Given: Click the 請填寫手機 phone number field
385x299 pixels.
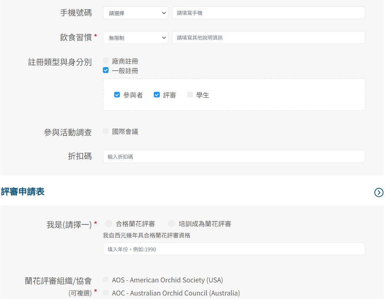Looking at the screenshot, I should (x=268, y=13).
